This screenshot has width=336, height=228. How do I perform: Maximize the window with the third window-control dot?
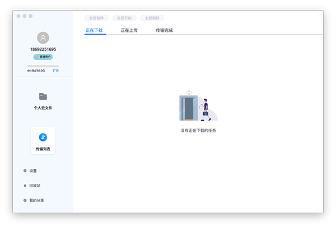(x=31, y=16)
